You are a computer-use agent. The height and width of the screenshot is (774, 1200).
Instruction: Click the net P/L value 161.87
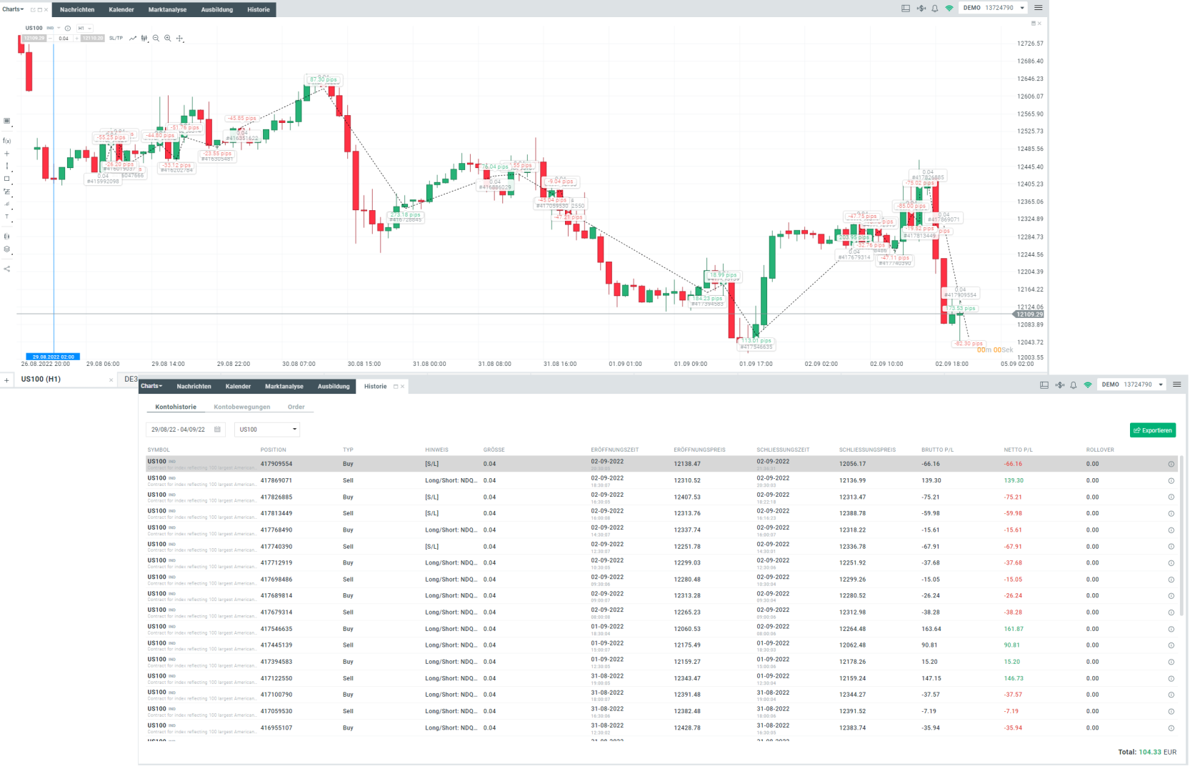tap(1014, 629)
